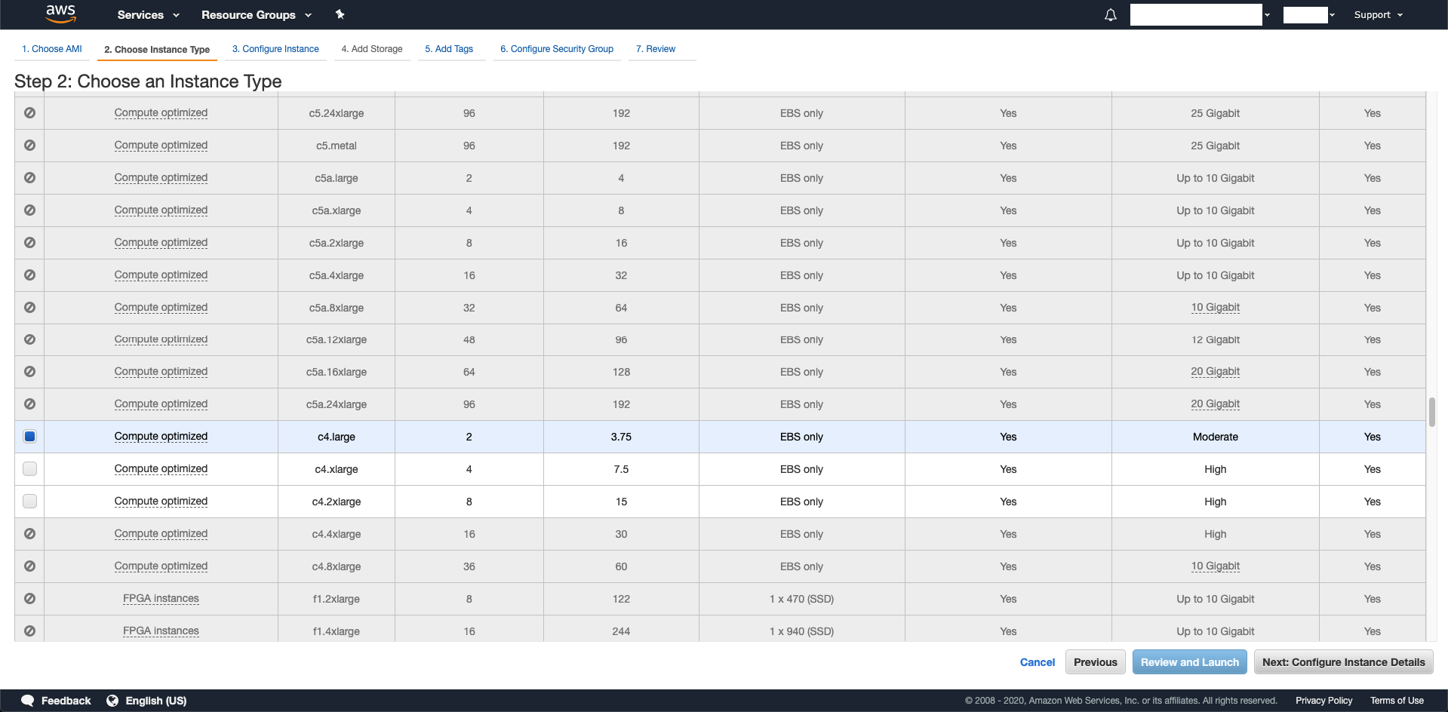
Task: Click the disabled icon for c5.metal
Action: (x=29, y=146)
